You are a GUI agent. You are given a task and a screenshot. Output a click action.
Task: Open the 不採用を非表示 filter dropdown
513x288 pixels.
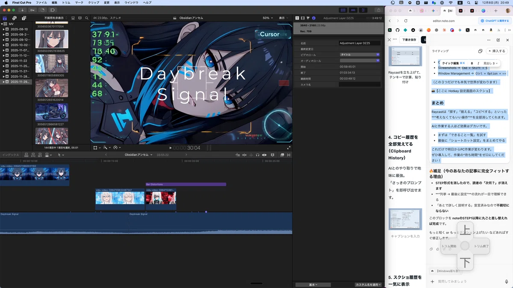coord(56,18)
